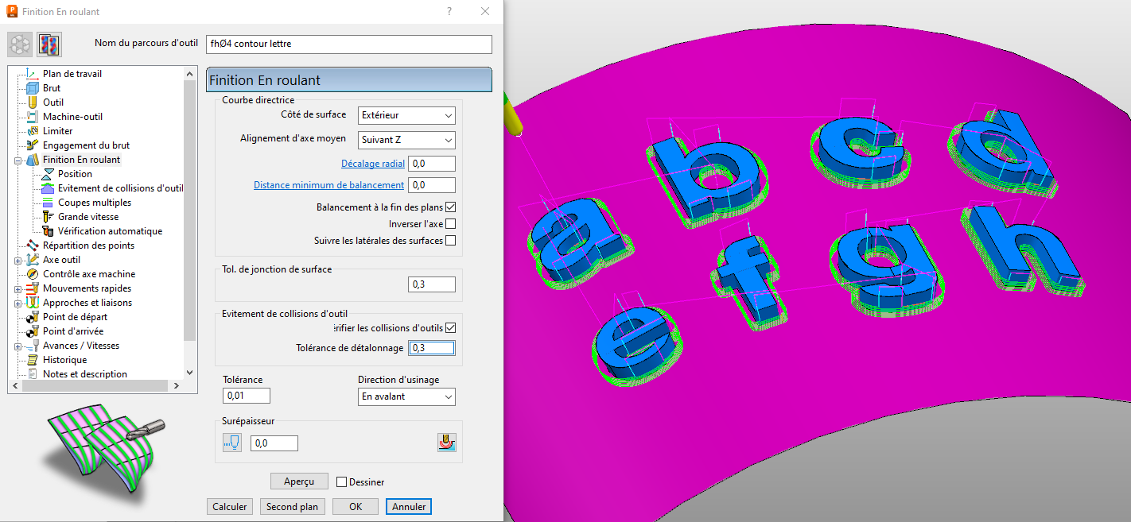Select the Outil tree item
Screen dimensions: 1131x522
52,102
